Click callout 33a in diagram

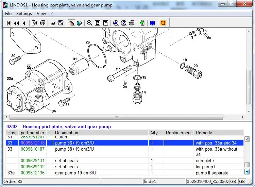[x=10, y=79]
